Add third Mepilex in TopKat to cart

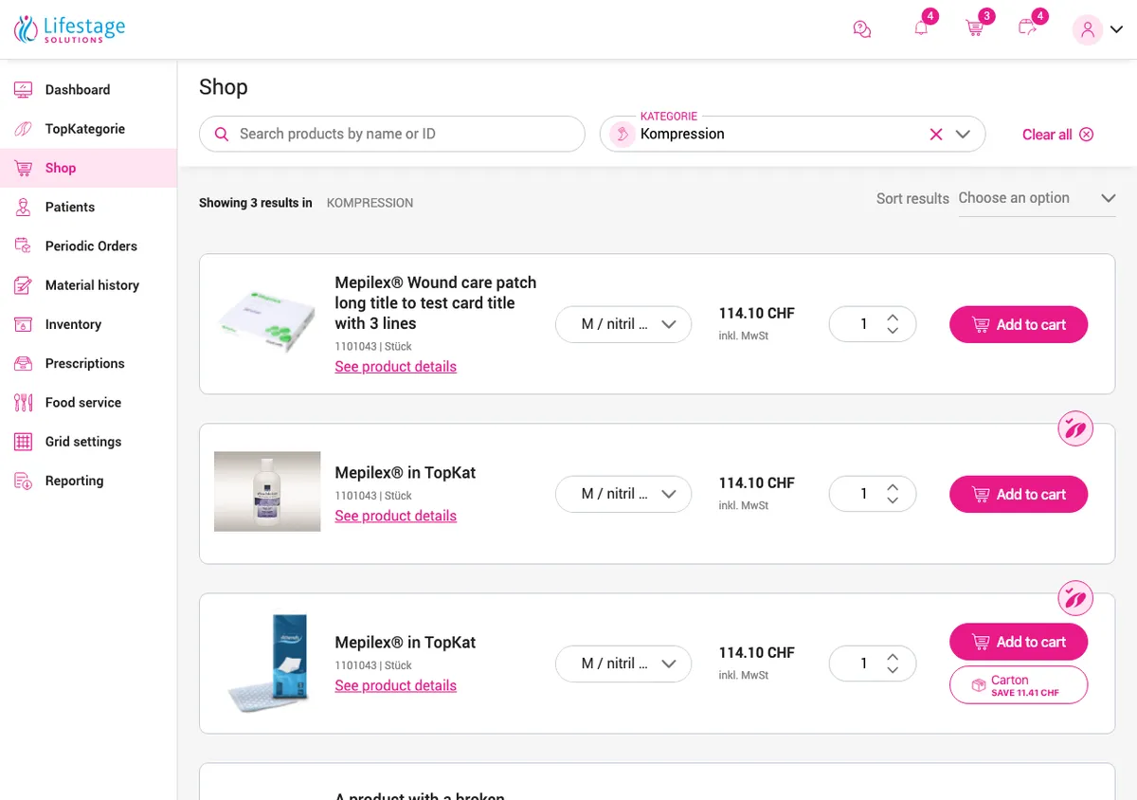coord(1019,642)
